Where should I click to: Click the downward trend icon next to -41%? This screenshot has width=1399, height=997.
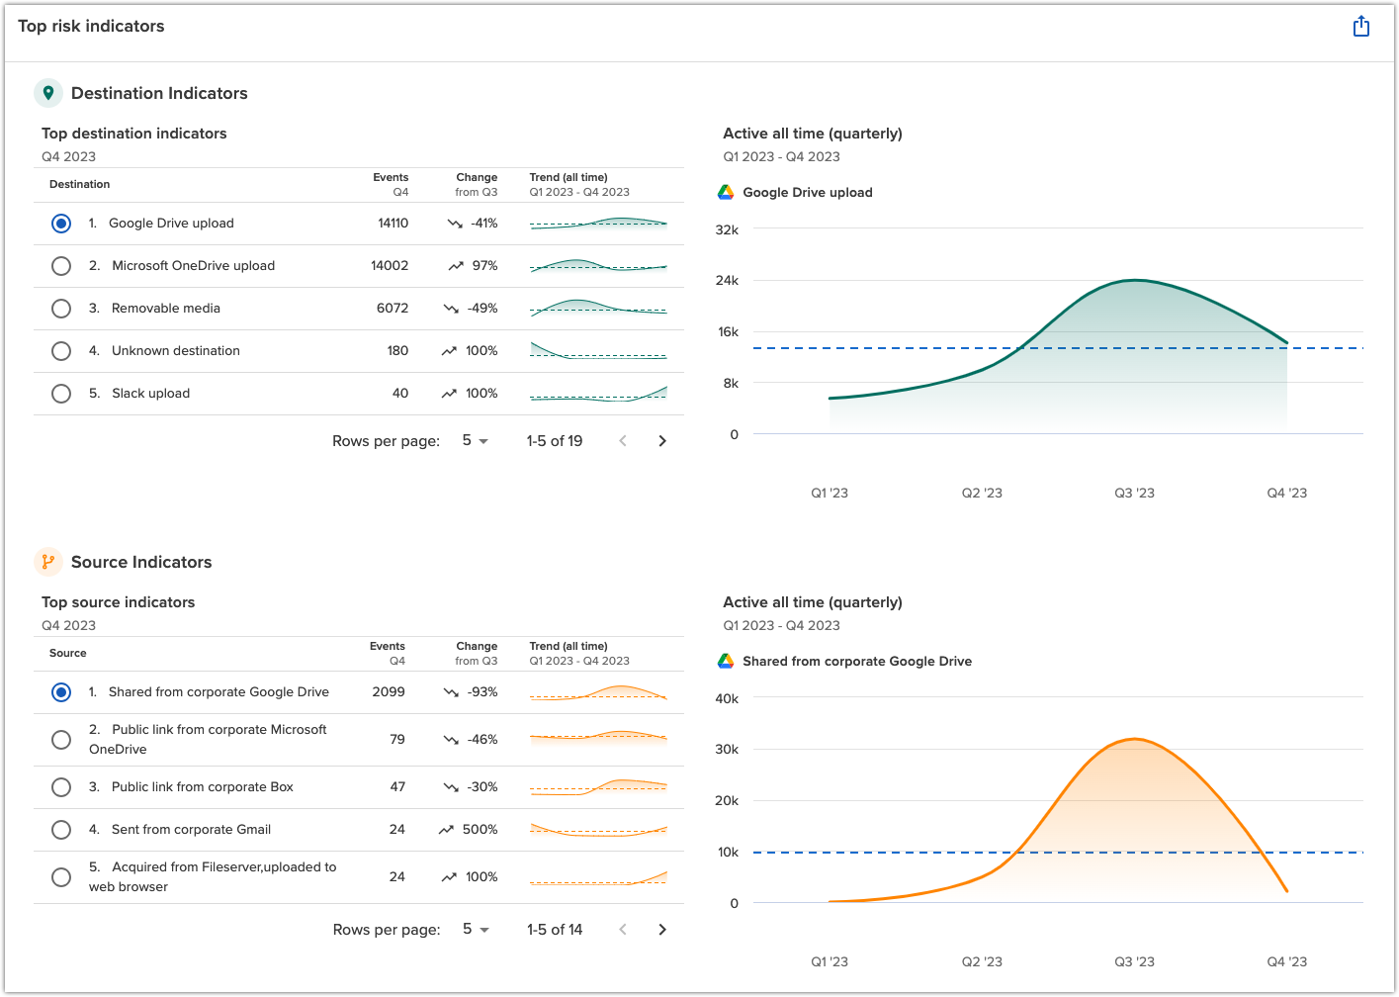455,224
